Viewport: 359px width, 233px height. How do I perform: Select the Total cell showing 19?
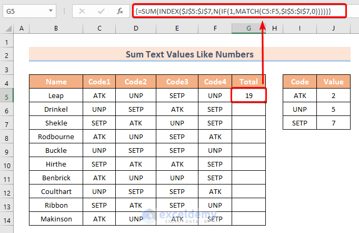point(249,95)
